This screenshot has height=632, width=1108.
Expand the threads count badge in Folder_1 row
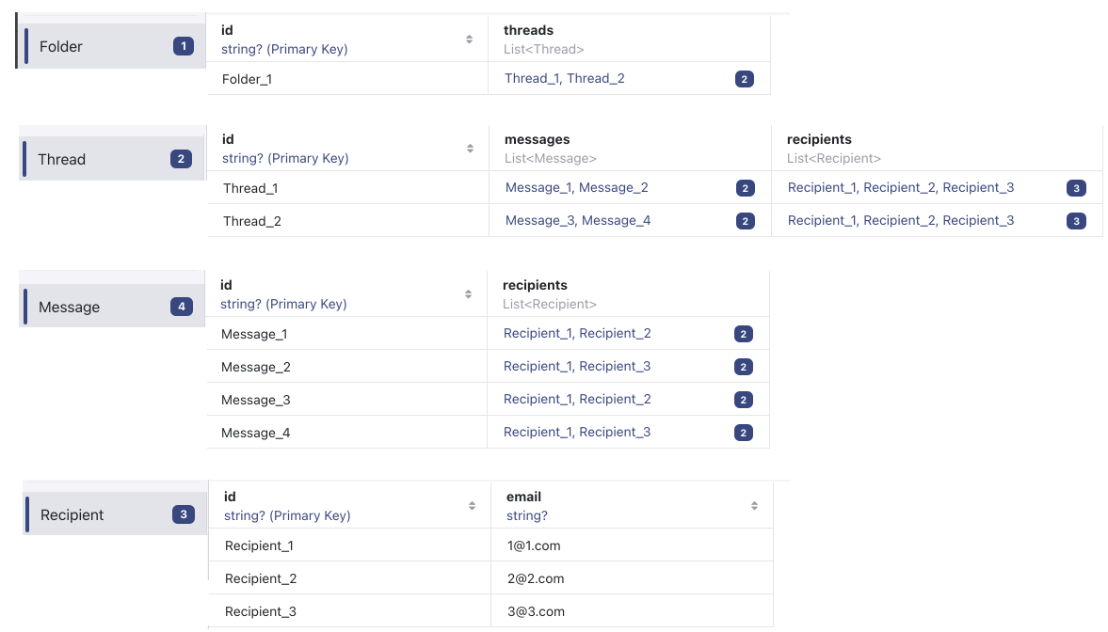744,78
